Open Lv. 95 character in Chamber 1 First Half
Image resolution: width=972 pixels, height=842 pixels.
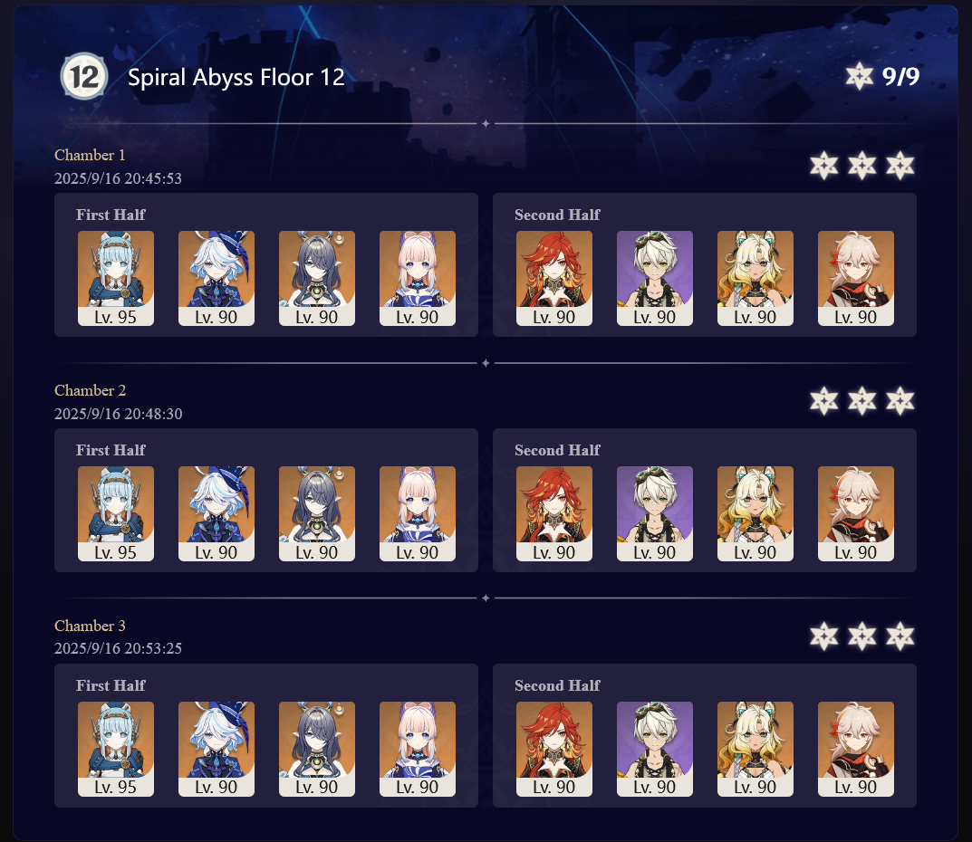coord(116,278)
